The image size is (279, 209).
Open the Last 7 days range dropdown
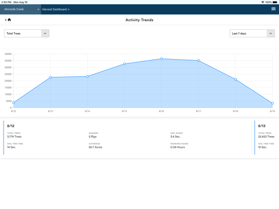coord(252,33)
